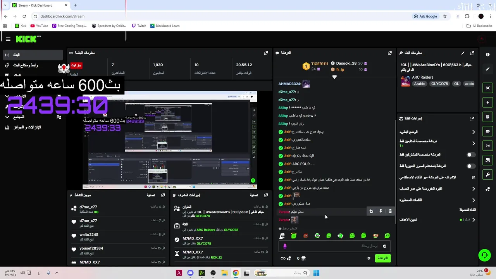Click the lightning bolt quick actions icon
496x279 pixels.
point(487,102)
